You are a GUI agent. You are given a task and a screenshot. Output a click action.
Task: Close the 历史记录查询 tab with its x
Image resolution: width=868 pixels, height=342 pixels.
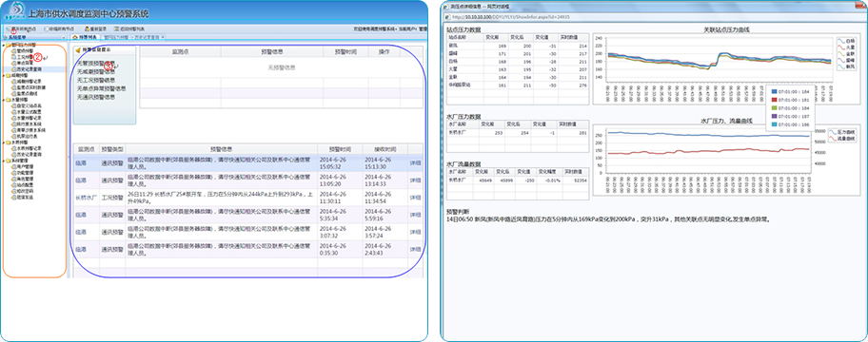(x=163, y=37)
